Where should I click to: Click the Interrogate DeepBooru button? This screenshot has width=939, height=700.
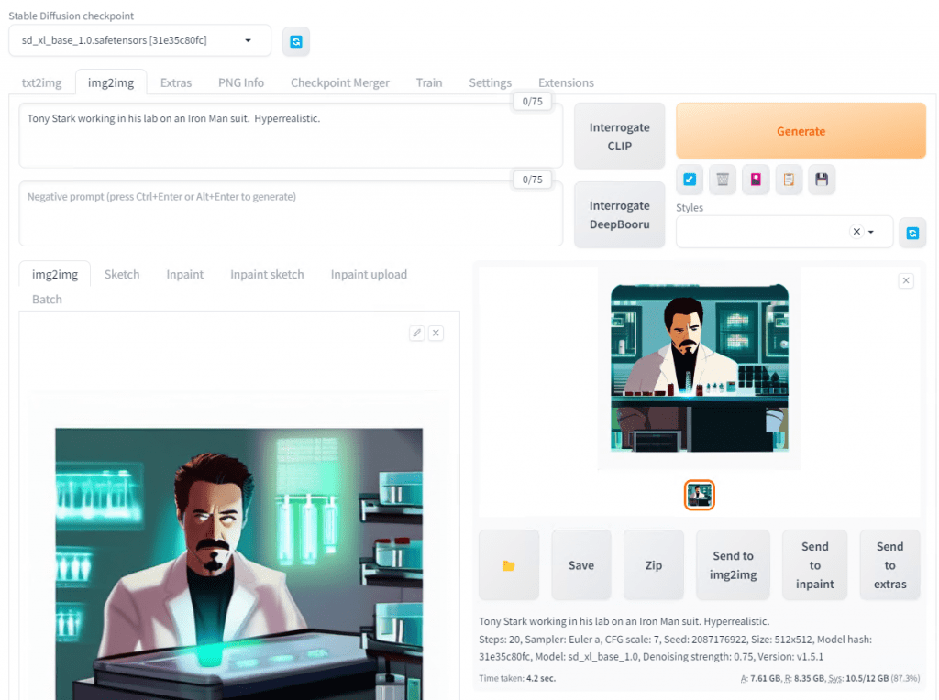click(619, 214)
